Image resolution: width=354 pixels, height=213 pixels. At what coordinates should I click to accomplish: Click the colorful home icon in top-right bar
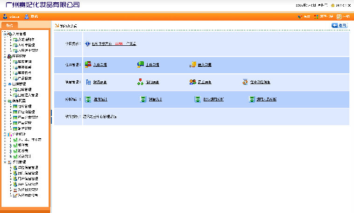pos(300,16)
